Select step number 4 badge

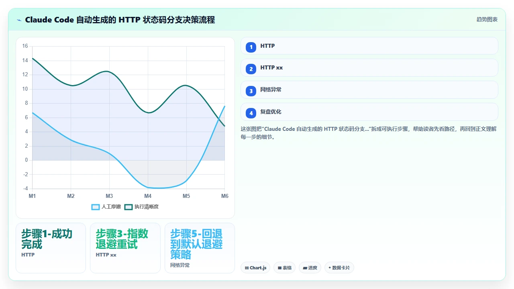tap(251, 113)
